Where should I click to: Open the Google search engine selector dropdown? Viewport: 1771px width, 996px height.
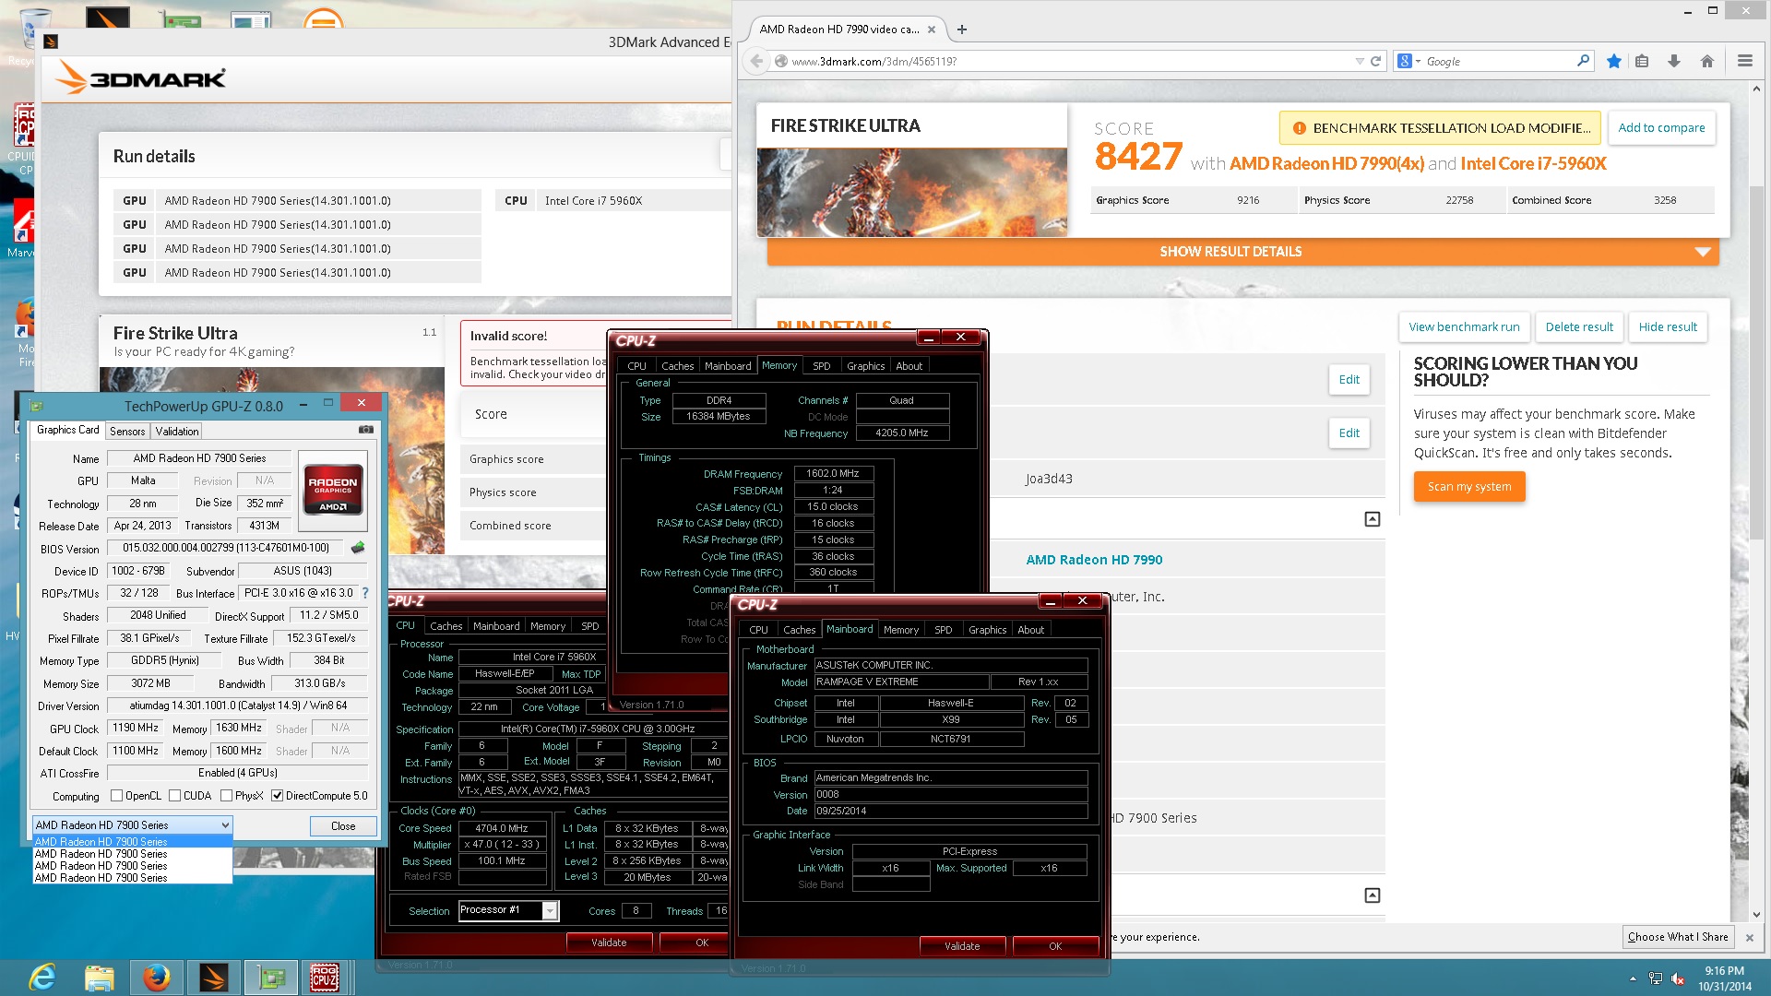coord(1408,61)
